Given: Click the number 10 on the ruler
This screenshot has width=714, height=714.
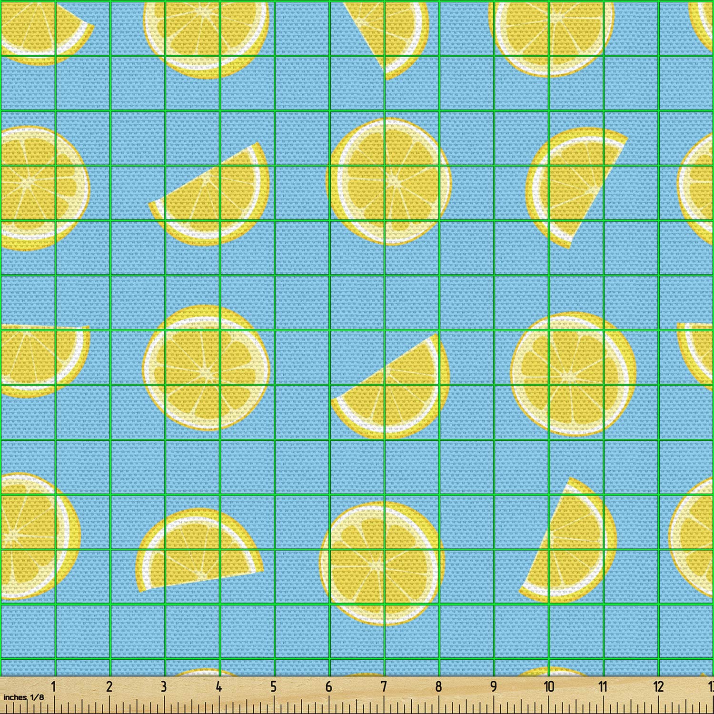Looking at the screenshot, I should tap(549, 686).
